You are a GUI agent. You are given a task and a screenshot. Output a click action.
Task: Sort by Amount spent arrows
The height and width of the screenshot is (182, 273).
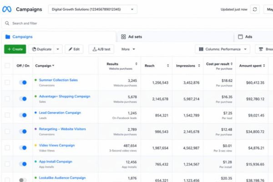pyautogui.click(x=264, y=66)
